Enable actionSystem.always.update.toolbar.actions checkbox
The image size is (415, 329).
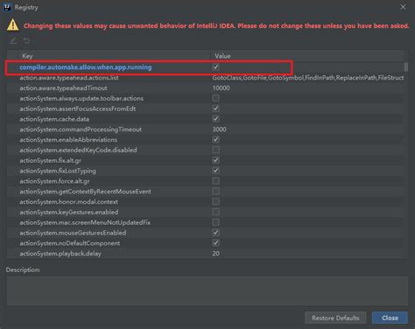point(216,98)
